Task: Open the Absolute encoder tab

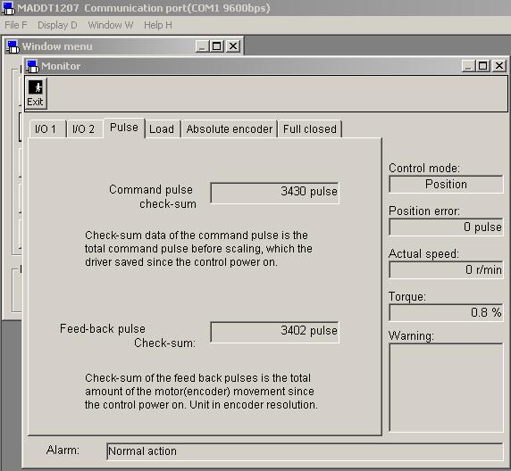Action: [x=230, y=129]
